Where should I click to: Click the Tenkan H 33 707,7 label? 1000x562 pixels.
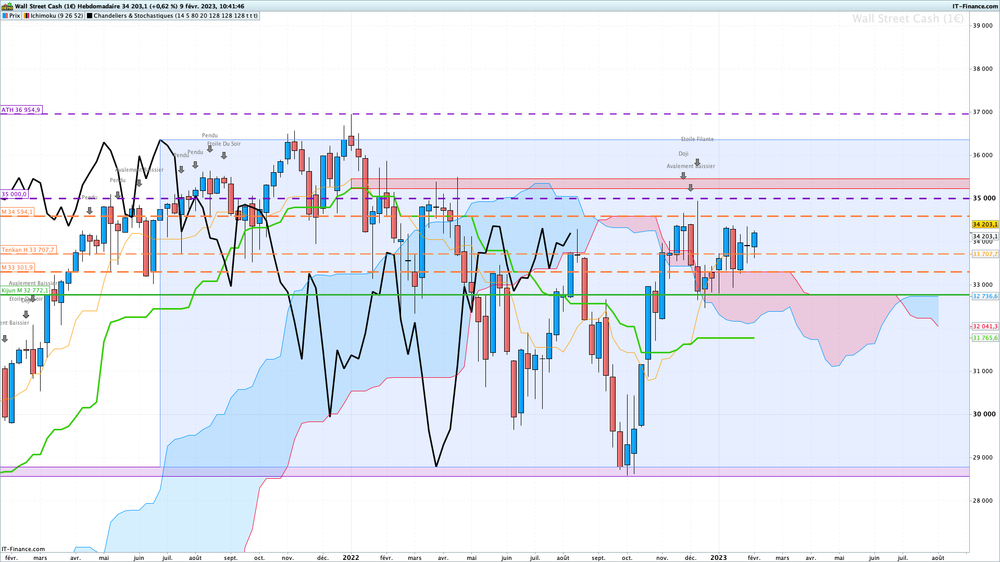coord(28,250)
